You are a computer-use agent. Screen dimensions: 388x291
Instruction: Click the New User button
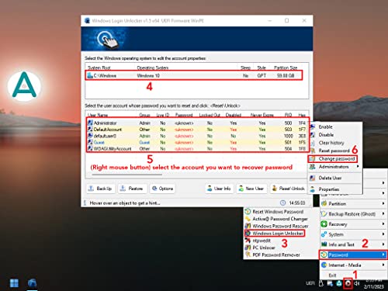pos(251,189)
